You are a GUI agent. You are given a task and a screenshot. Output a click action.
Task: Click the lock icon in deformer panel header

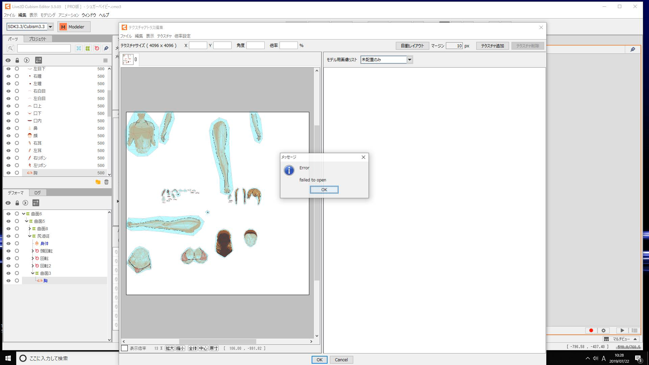17,203
